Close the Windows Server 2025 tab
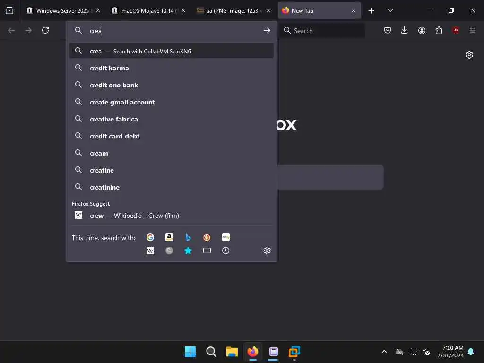Screen dimensions: 484x363 click(98, 10)
